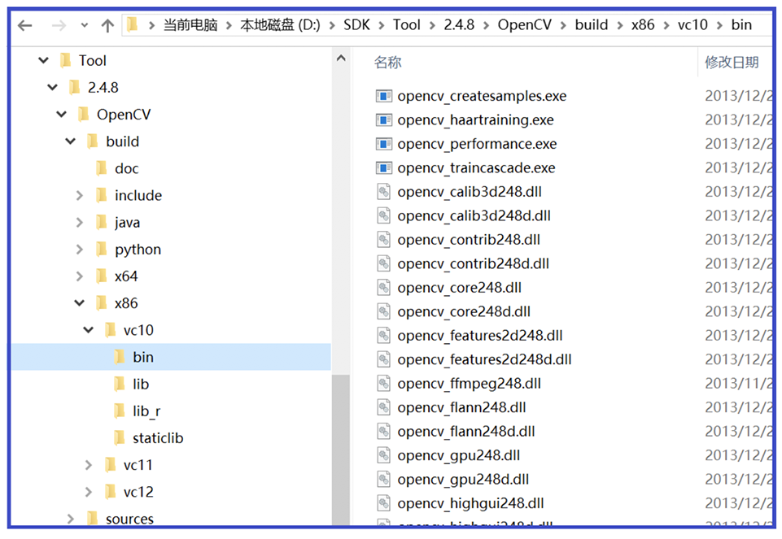
Task: Expand the vc11 folder in tree
Action: click(89, 465)
